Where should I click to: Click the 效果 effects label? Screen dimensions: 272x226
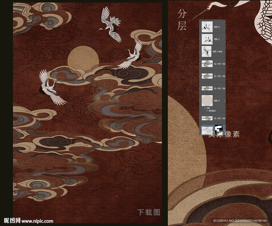pos(208,108)
